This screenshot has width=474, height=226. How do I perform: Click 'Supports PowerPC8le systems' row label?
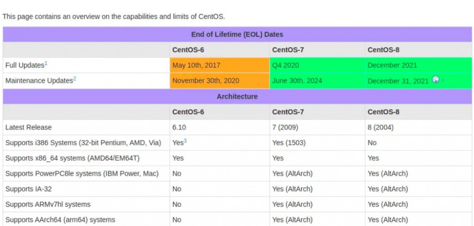(x=82, y=174)
